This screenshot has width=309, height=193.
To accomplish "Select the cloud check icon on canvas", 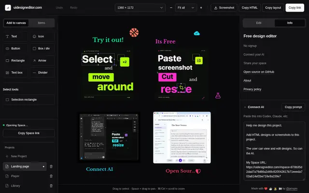I will [197, 33].
